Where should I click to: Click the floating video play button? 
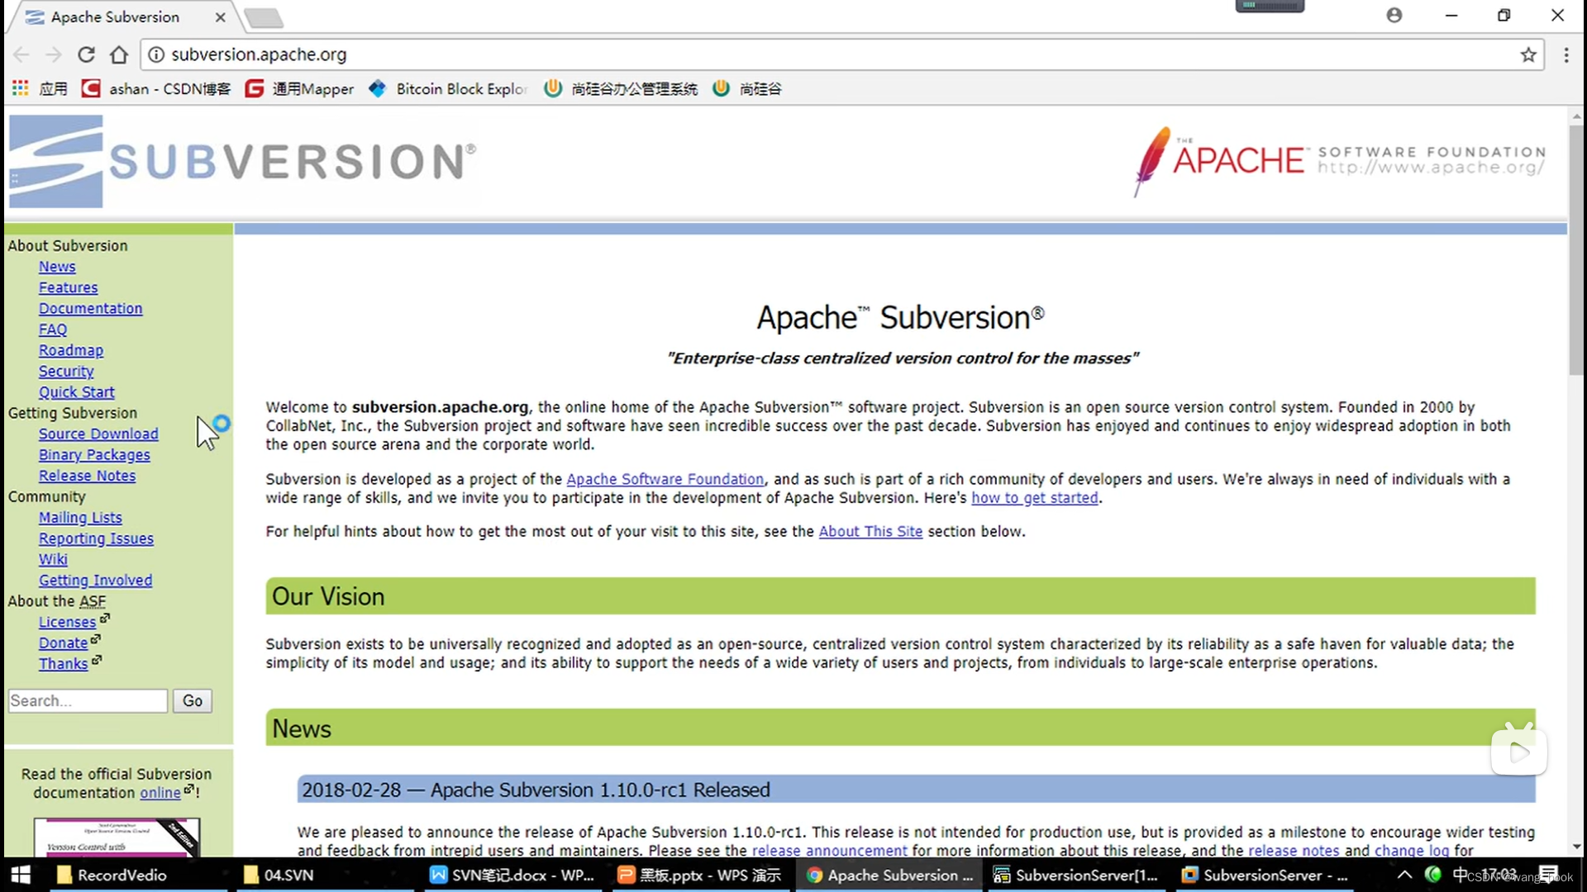click(x=1518, y=751)
